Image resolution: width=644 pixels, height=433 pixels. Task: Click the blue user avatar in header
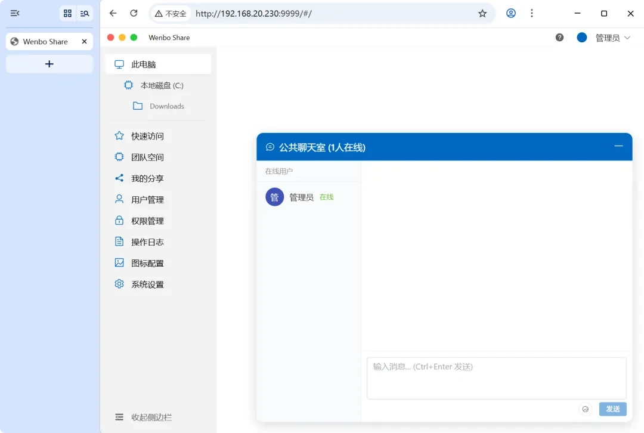tap(581, 38)
